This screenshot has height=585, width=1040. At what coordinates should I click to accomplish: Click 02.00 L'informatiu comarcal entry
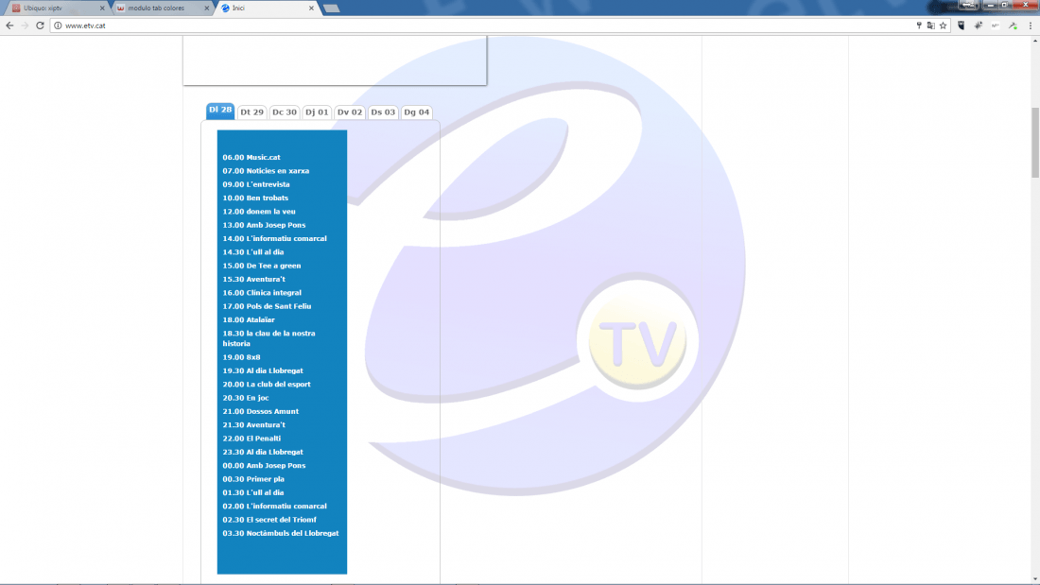[x=274, y=506]
